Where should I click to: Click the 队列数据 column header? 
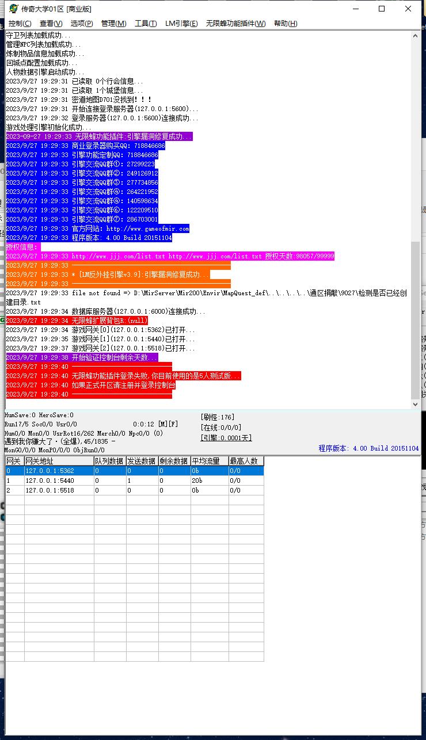pyautogui.click(x=109, y=461)
